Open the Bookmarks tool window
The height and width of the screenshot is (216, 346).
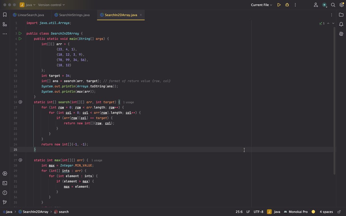click(5, 15)
